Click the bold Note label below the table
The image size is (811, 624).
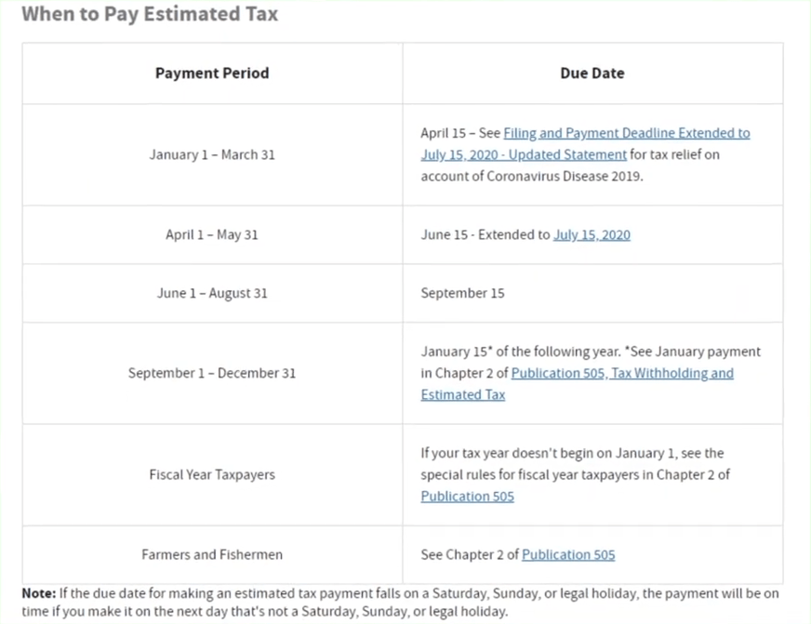click(39, 593)
